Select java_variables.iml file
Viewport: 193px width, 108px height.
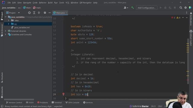click(22, 27)
